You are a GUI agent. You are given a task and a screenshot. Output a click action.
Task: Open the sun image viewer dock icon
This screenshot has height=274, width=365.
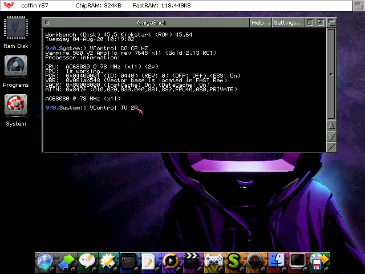click(x=109, y=263)
